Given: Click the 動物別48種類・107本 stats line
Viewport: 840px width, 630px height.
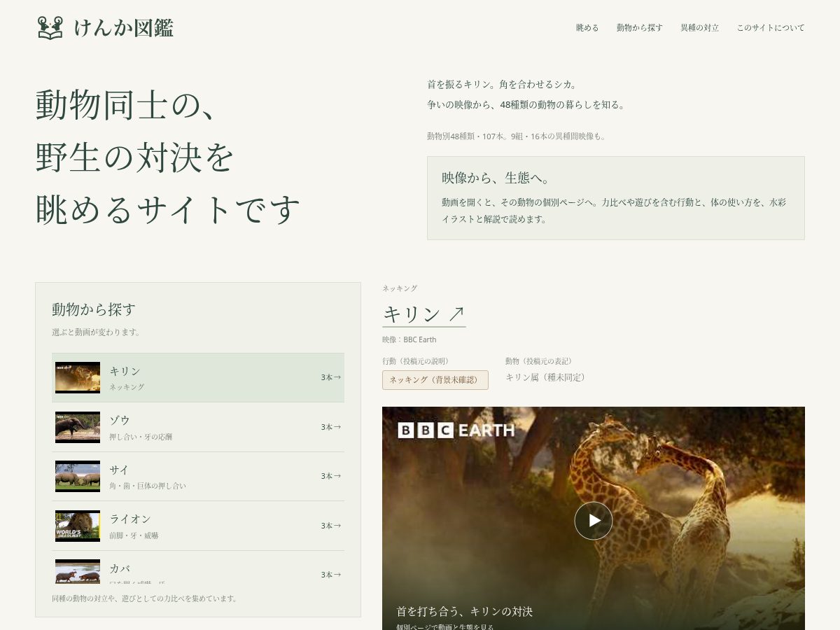Looking at the screenshot, I should [517, 136].
